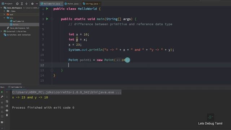
Task: Toggle soft-wrap in Run console
Action: pyautogui.click(x=7, y=101)
